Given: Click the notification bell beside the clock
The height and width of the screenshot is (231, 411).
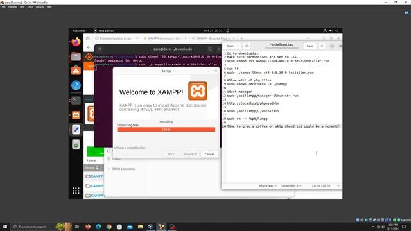Looking at the screenshot, I should click(x=228, y=31).
